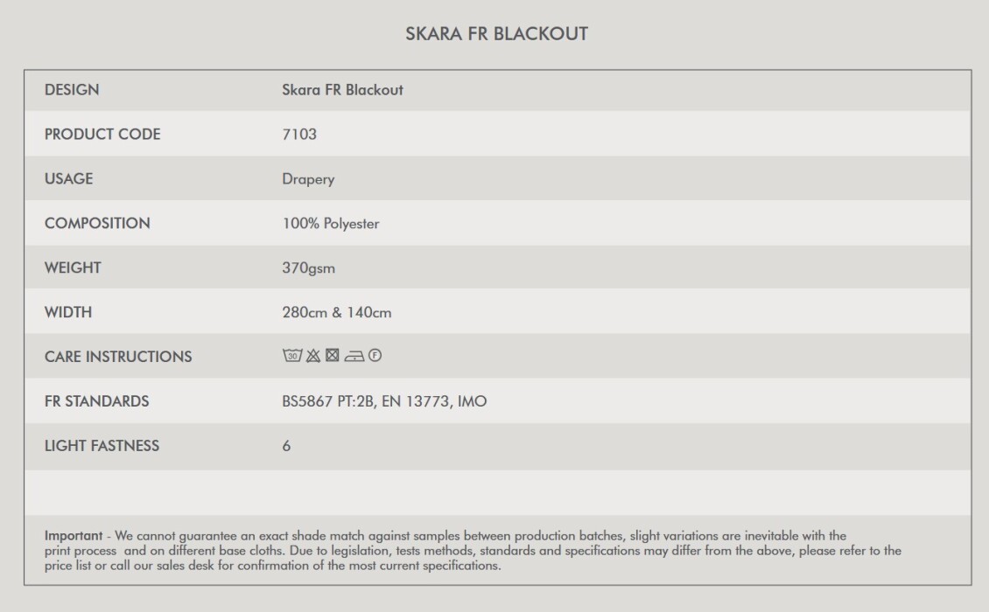Click the Drapery usage value
The image size is (989, 612).
(308, 179)
